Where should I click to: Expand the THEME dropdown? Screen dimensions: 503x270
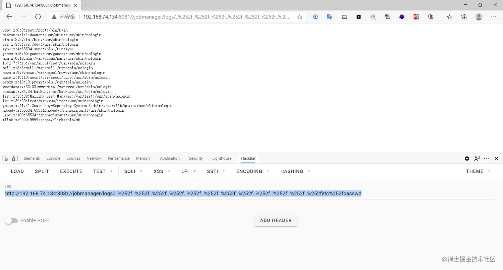click(478, 171)
